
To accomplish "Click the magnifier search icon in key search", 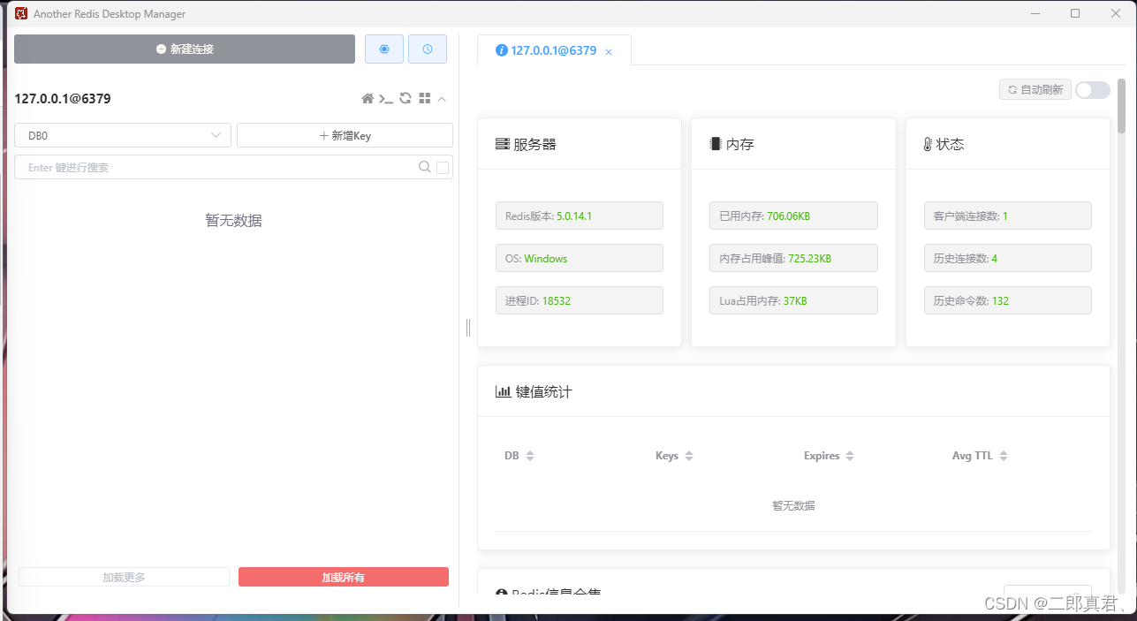I will pyautogui.click(x=424, y=167).
